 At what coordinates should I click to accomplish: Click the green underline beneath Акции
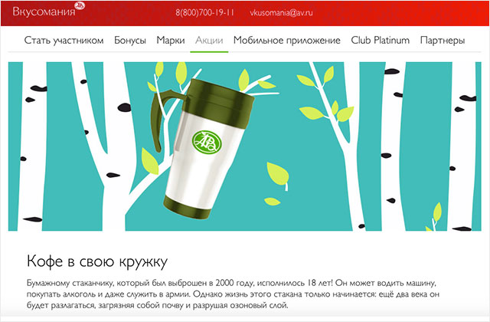pos(209,51)
